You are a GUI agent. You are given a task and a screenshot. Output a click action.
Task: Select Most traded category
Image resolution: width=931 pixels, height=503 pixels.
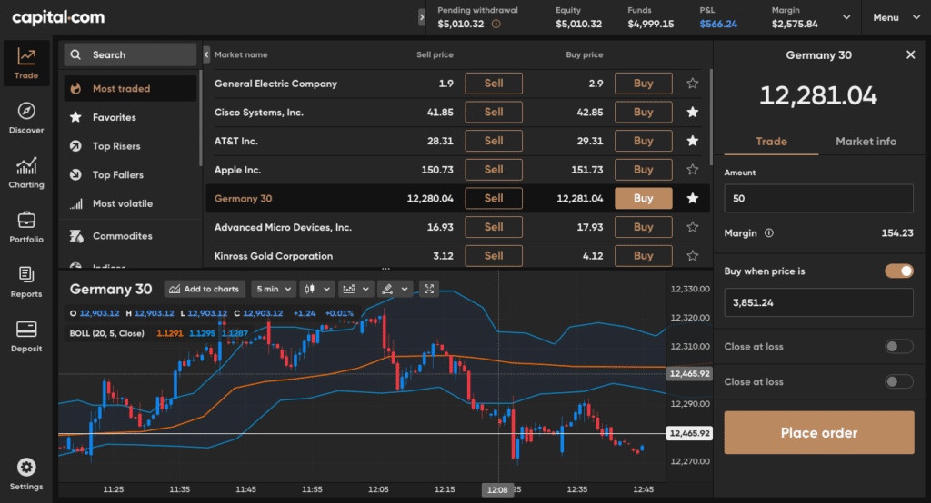(130, 88)
